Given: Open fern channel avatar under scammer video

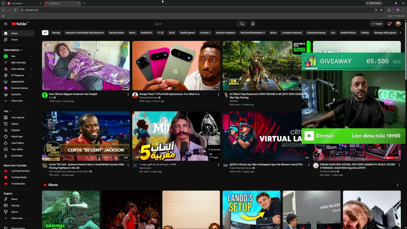Looking at the screenshot, I should (45, 95).
